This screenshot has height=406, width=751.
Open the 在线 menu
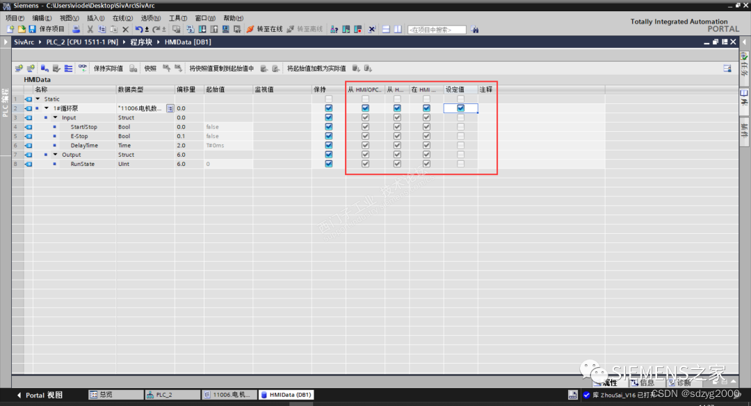122,18
